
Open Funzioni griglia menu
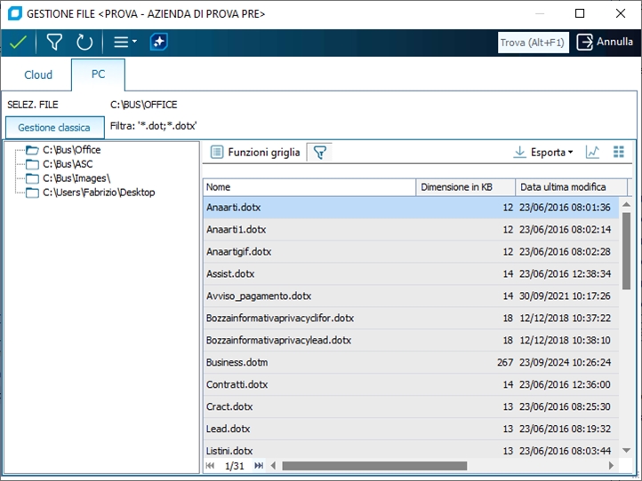[x=255, y=153]
